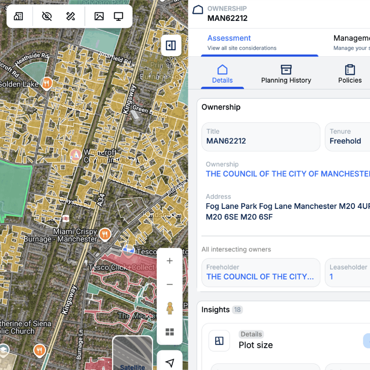This screenshot has height=370, width=370.
Task: Click the Plot size insight title
Action: click(x=256, y=345)
